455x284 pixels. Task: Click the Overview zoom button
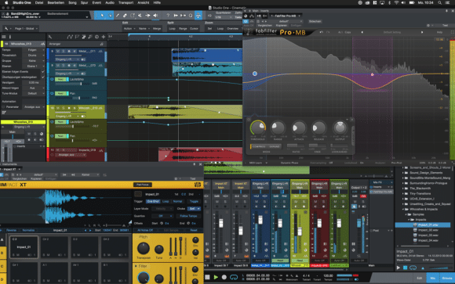(233, 29)
